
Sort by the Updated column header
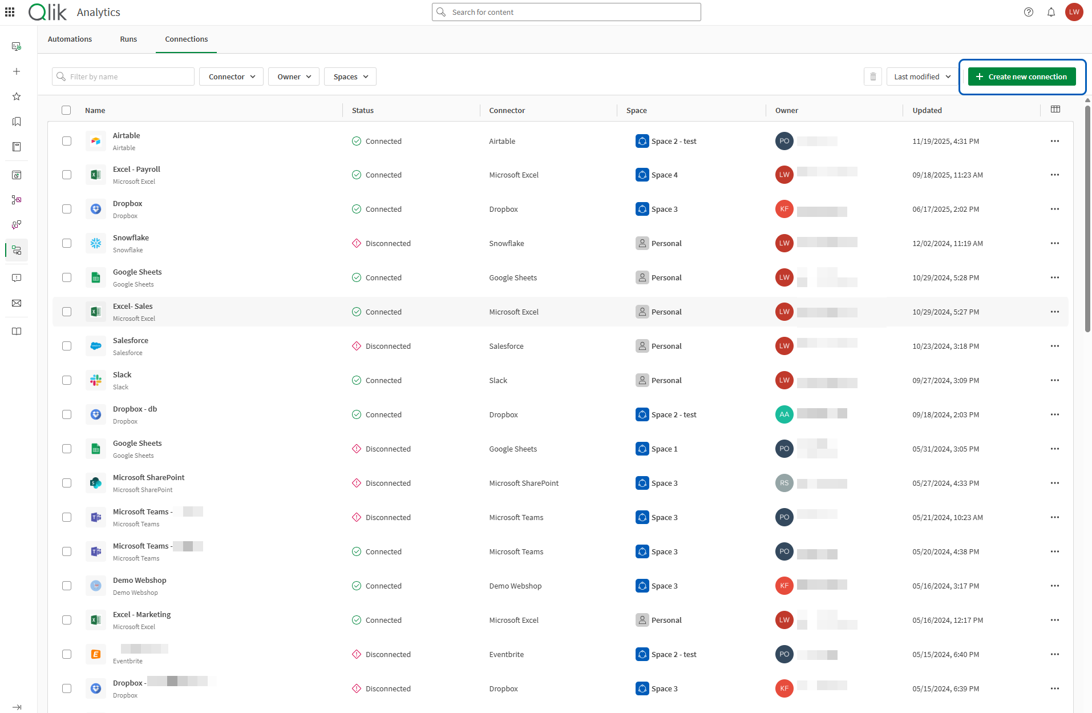[927, 110]
